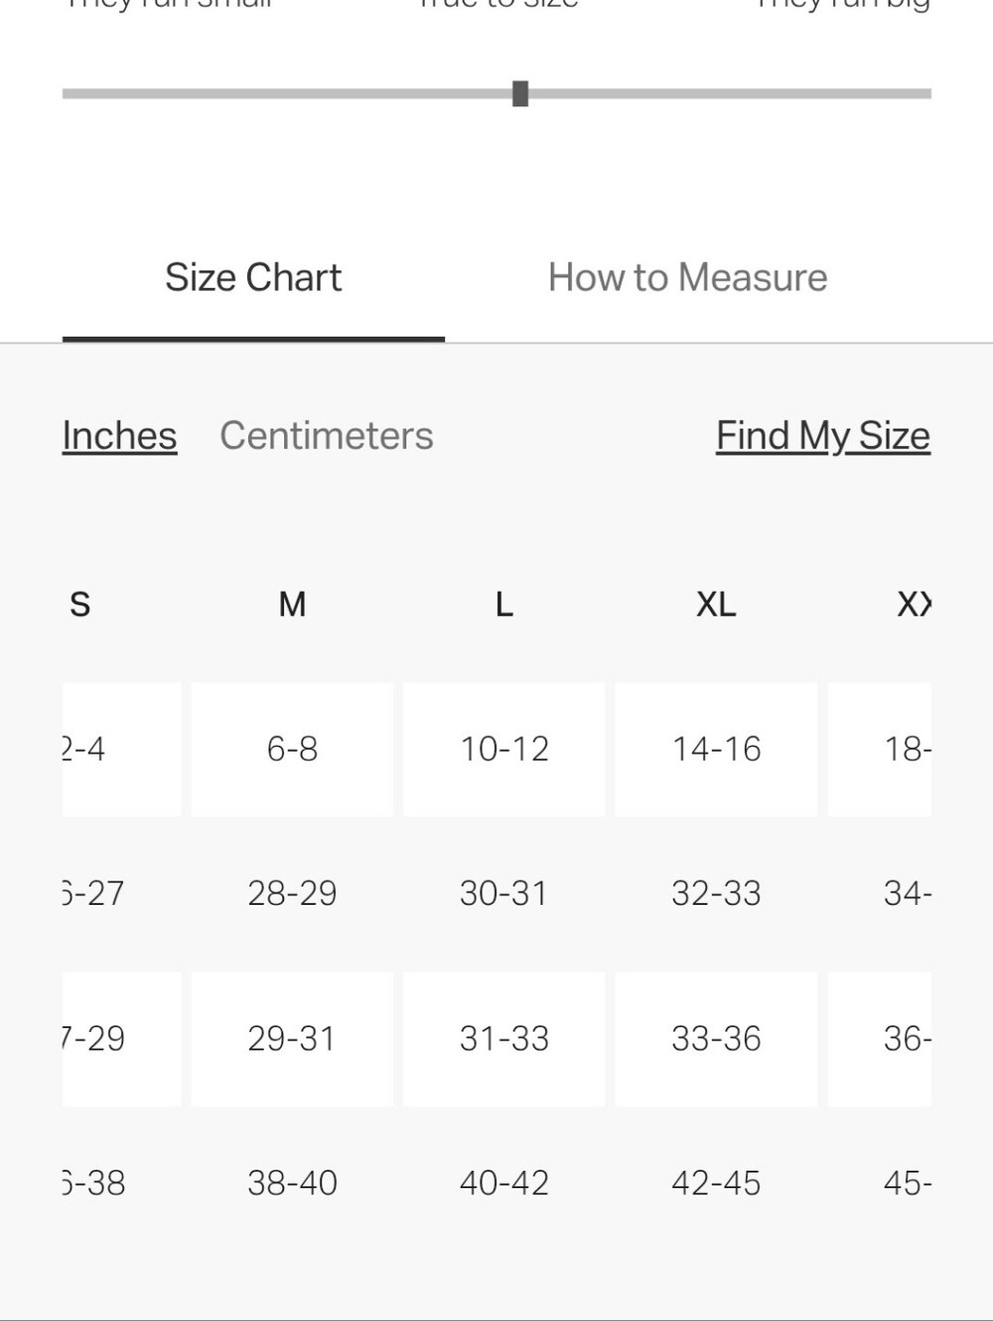Click the 32-33 measurement cell
This screenshot has width=993, height=1321.
716,893
